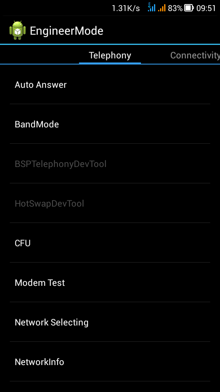Screen dimensions: 220x392
Task: Open the NetworkInfo entry
Action: 110,362
